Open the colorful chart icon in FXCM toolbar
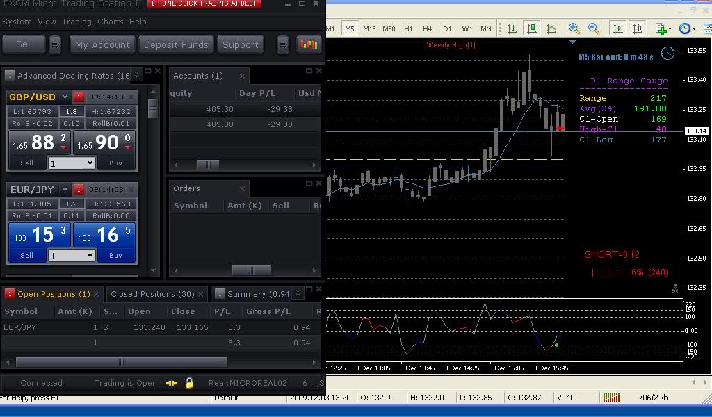 [308, 44]
